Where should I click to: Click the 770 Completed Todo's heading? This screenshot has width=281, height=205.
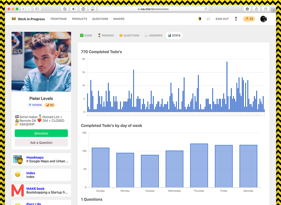point(101,52)
